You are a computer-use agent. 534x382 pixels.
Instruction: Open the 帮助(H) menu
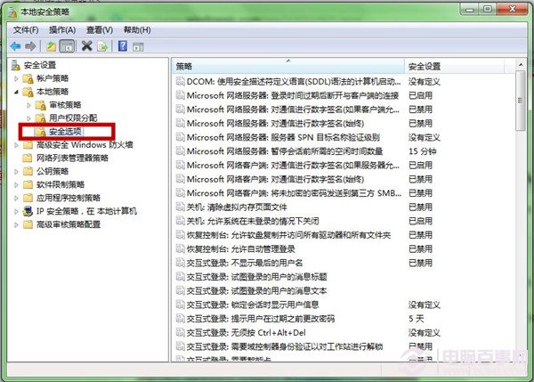(x=137, y=30)
